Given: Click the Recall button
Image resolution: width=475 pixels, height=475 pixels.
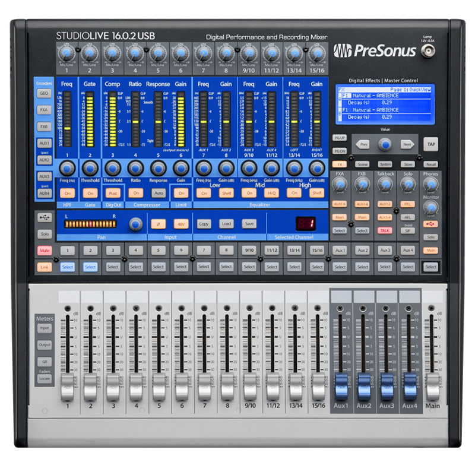Looking at the screenshot, I should (431, 164).
